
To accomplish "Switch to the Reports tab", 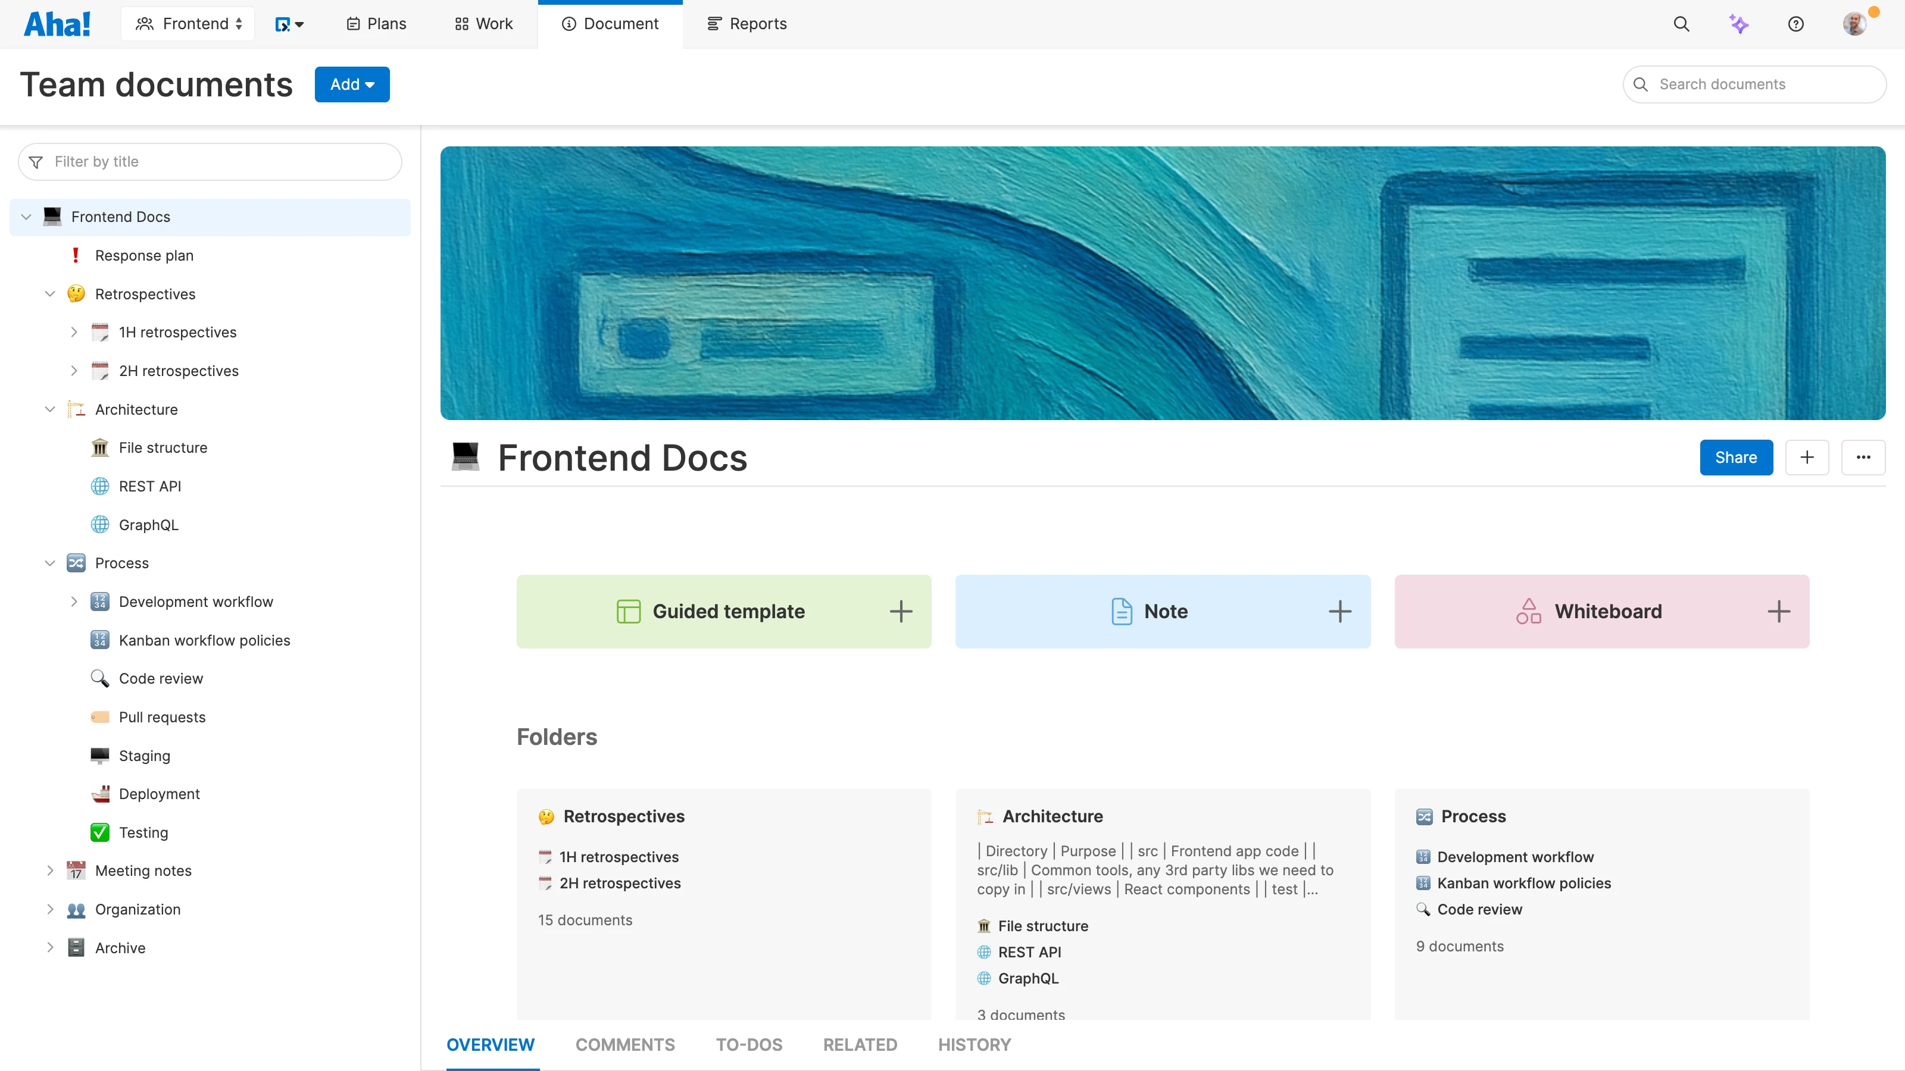I will click(746, 23).
